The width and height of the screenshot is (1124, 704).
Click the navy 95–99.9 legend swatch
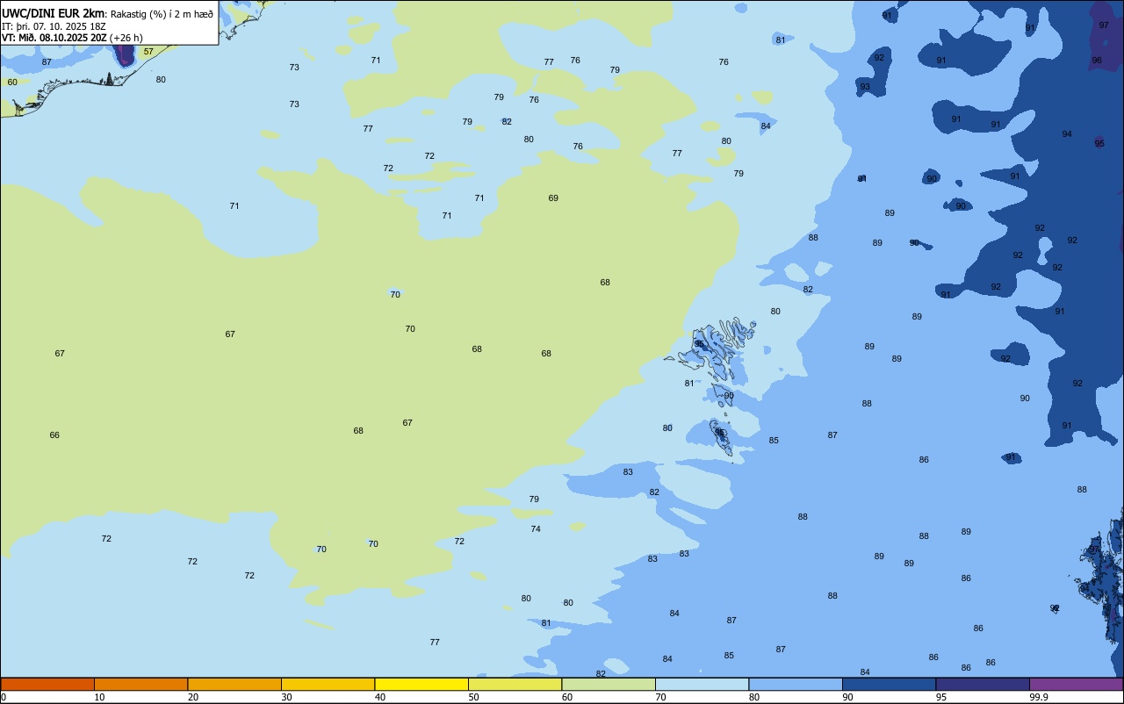983,684
